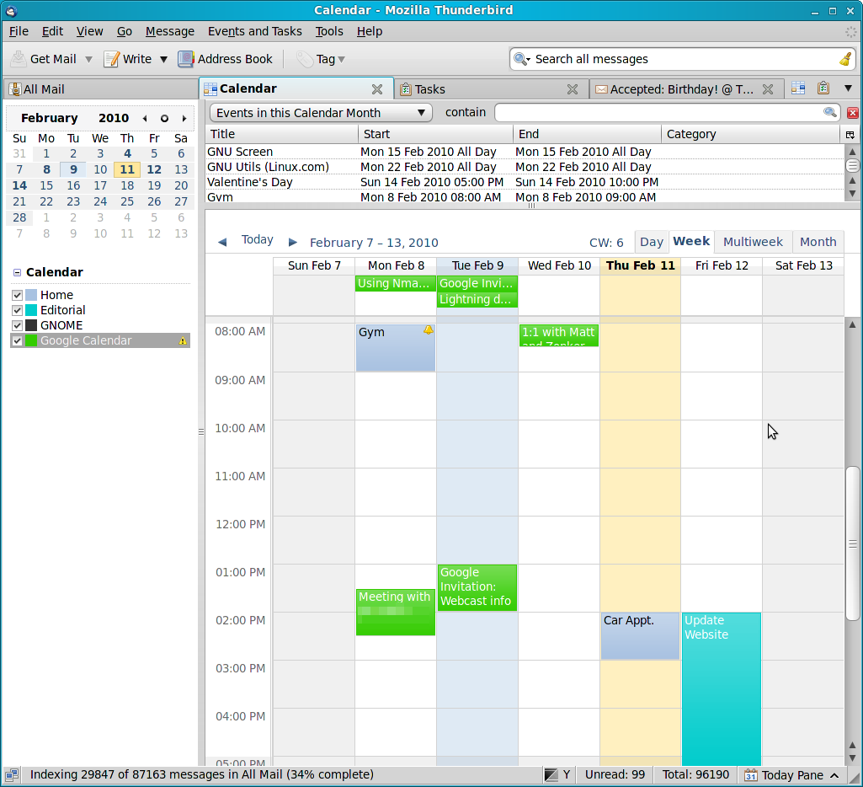Navigate to next week arrow
863x787 pixels.
coord(293,242)
